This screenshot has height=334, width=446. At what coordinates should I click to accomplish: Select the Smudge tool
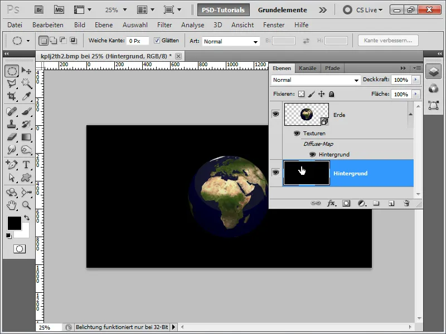click(12, 150)
